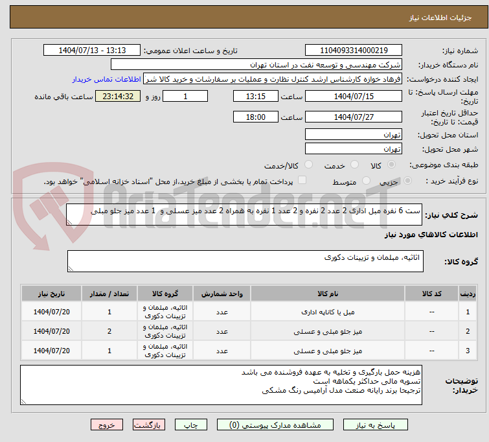Viewport: 489px width, 442px height.
Task: Choose the کالا/خدمت radio option
Action: (x=308, y=165)
